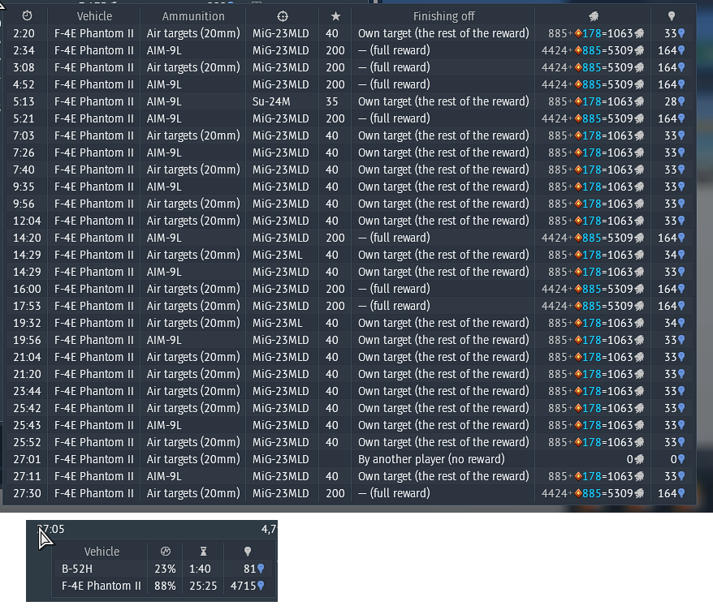The width and height of the screenshot is (713, 610).
Task: Click F-4E Phantom II in the summary table
Action: click(x=101, y=586)
